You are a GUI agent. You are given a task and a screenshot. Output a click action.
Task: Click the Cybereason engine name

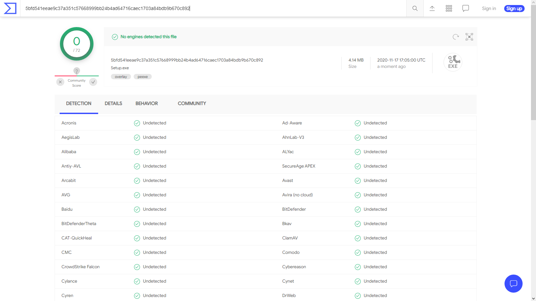coord(294,267)
